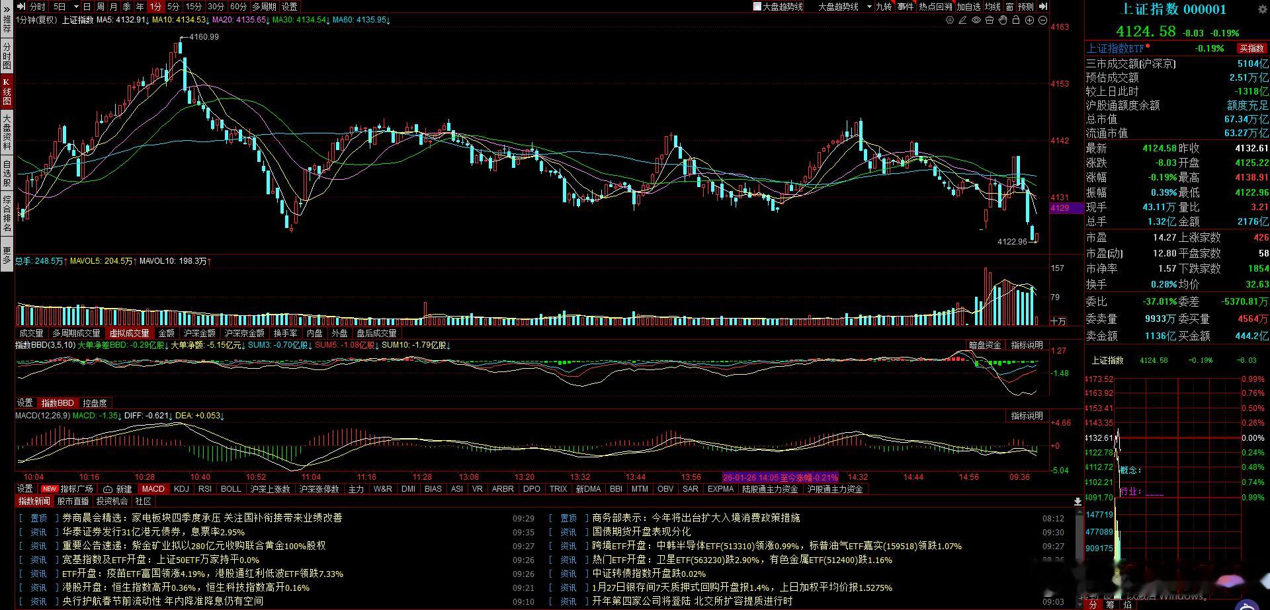Zoom out chart with minus icon

[x=1042, y=20]
